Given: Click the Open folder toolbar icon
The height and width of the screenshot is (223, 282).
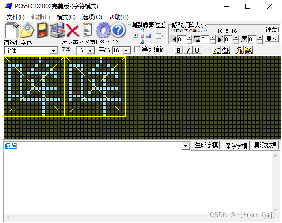Looking at the screenshot, I should [27, 30].
